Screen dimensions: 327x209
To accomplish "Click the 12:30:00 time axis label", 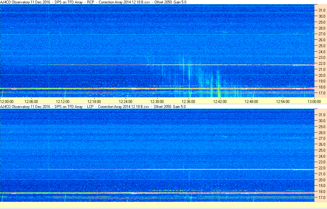I will (157, 101).
